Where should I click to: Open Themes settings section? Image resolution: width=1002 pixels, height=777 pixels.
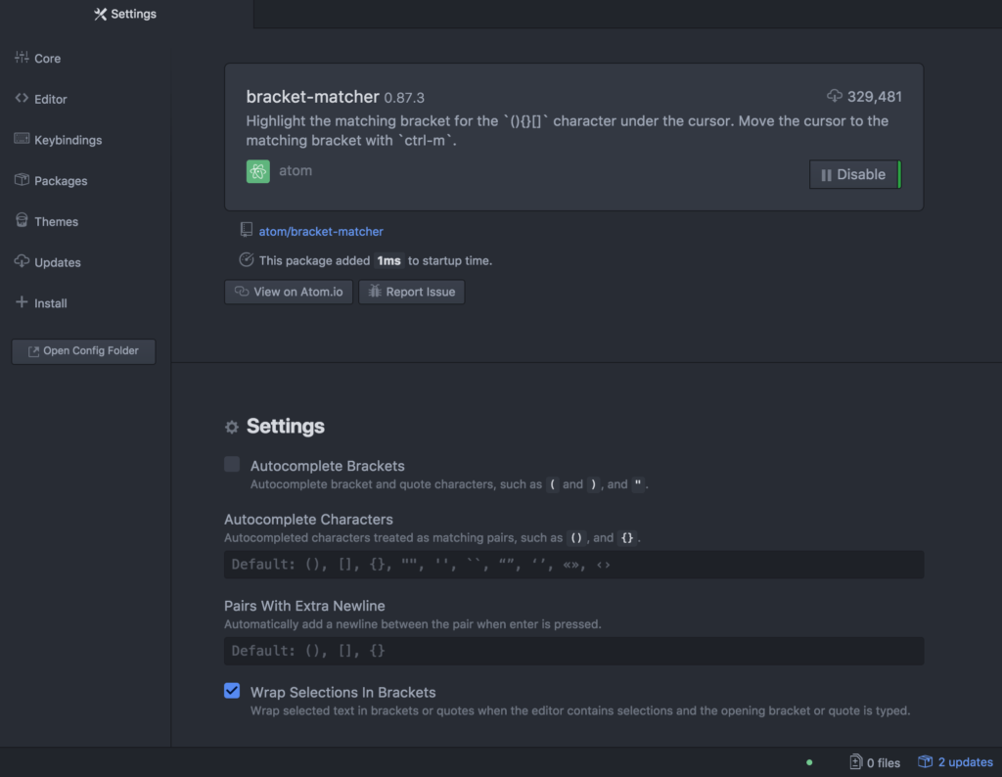click(56, 222)
